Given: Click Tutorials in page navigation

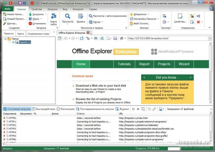Looking at the screenshot, I should (124, 64).
